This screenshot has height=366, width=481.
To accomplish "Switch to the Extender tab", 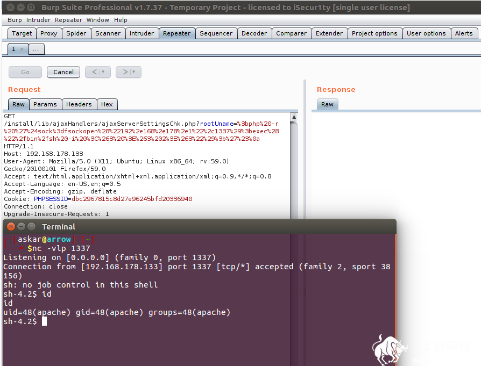I will point(329,33).
